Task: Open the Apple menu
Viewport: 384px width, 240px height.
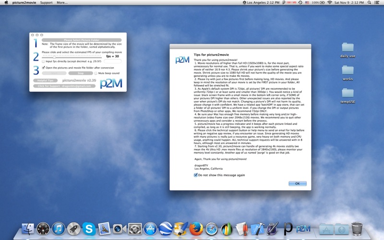Action: pyautogui.click(x=6, y=2)
